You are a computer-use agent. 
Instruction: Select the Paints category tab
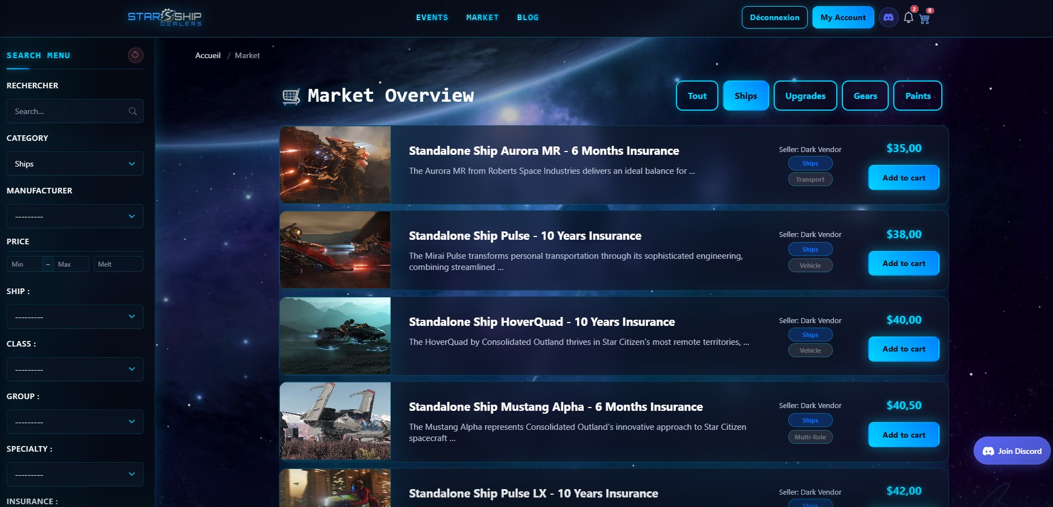pos(918,96)
